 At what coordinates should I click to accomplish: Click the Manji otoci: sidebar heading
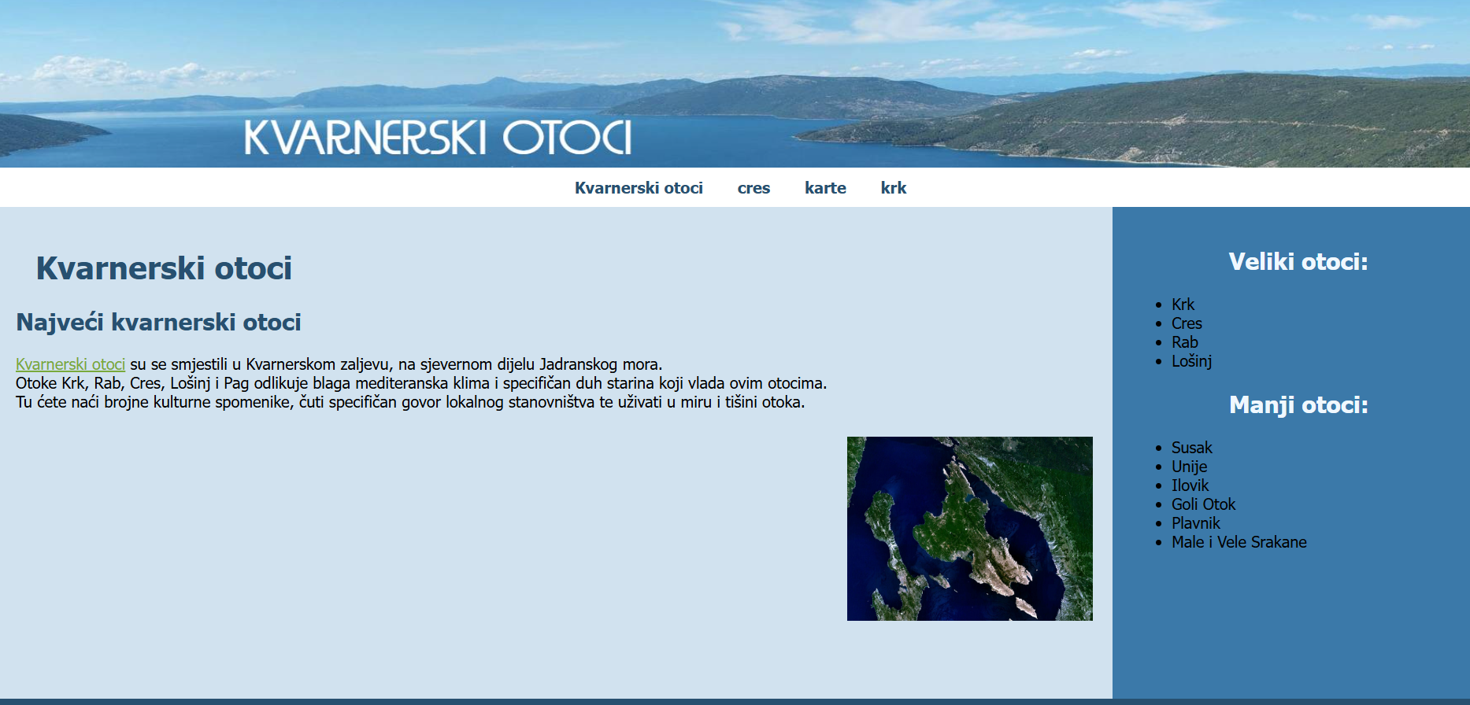[1298, 405]
